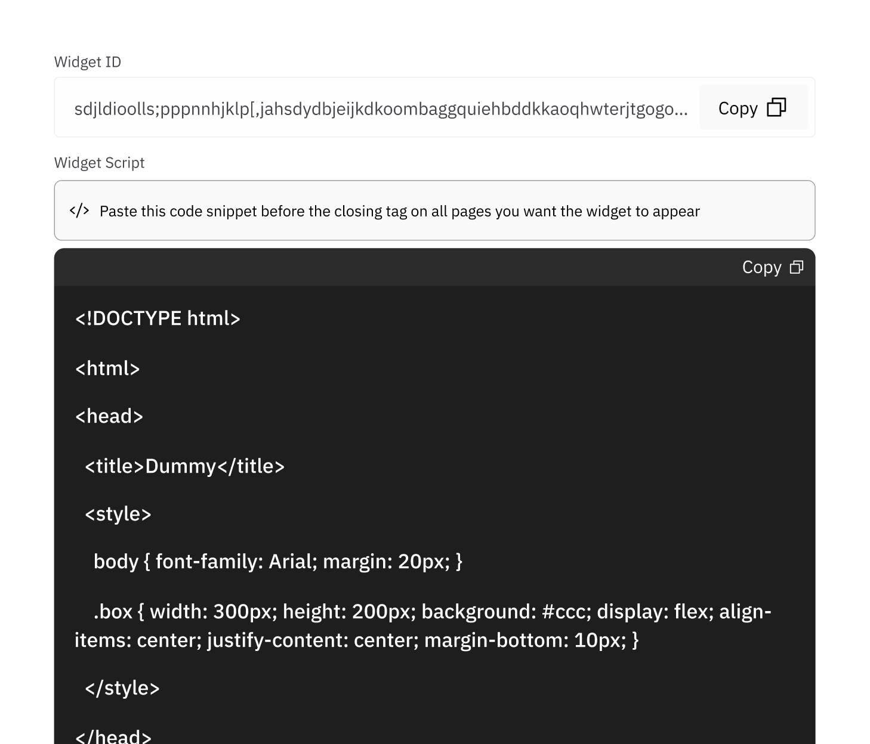Image resolution: width=870 pixels, height=744 pixels.
Task: Click the Widget ID label
Action: (x=88, y=62)
